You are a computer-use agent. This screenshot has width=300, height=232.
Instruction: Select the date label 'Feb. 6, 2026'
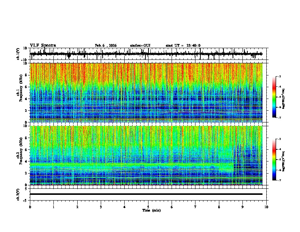pos(106,45)
